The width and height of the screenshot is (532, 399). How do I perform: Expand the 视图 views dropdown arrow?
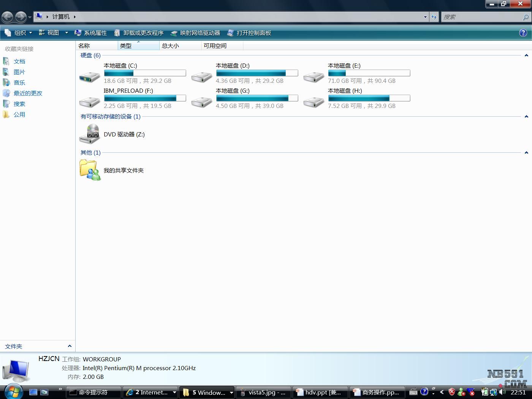(66, 33)
